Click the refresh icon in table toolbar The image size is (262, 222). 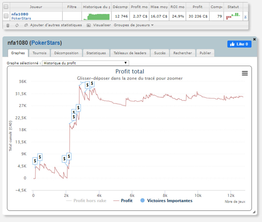[x=17, y=25]
